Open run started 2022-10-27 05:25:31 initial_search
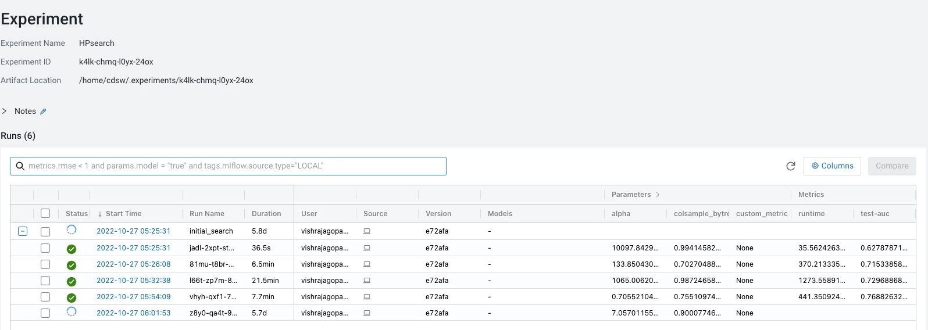 pos(133,231)
